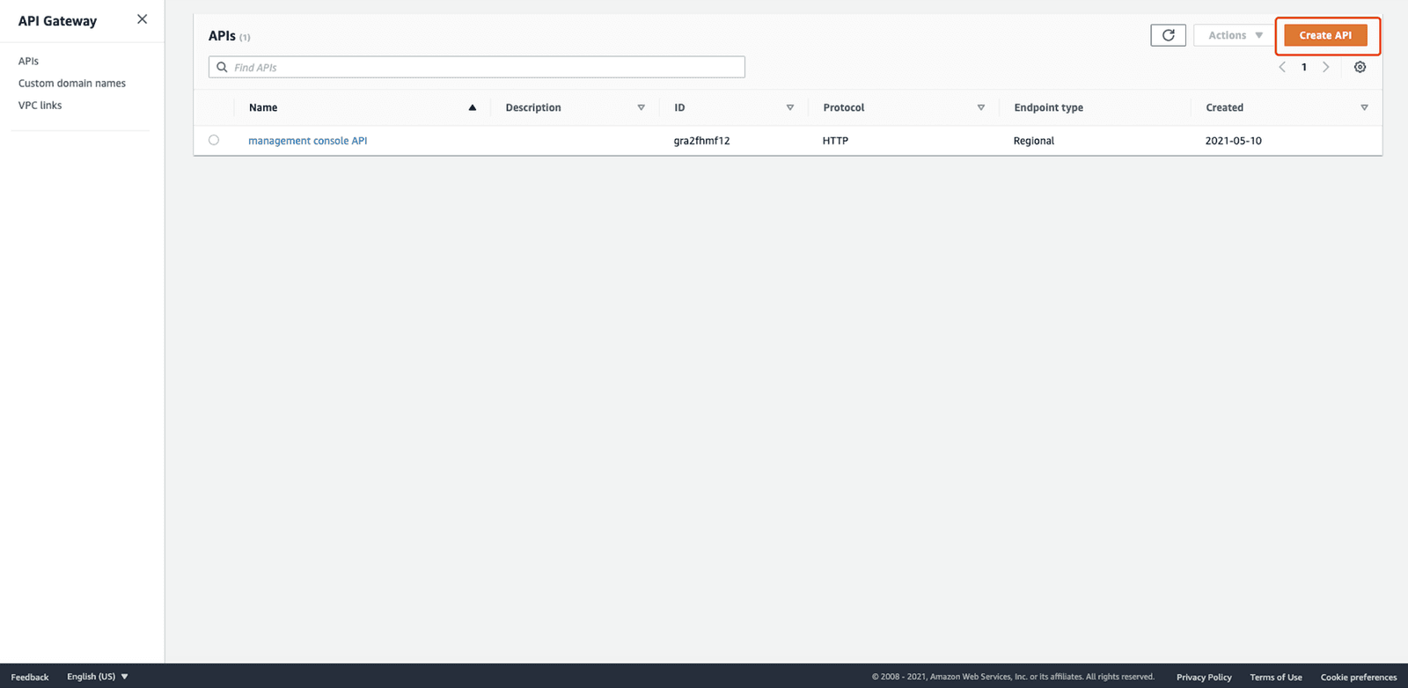Open the Privacy Policy link
Viewport: 1408px width, 688px height.
[x=1204, y=677]
